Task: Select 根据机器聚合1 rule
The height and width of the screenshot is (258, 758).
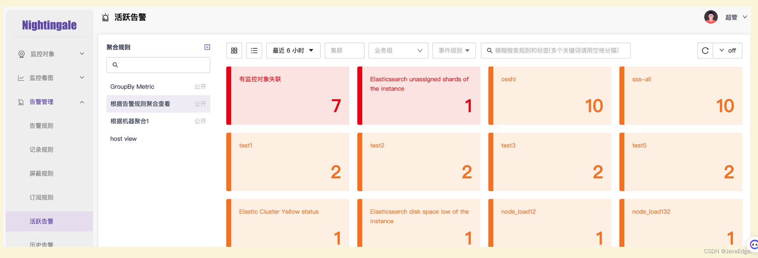Action: 158,121
